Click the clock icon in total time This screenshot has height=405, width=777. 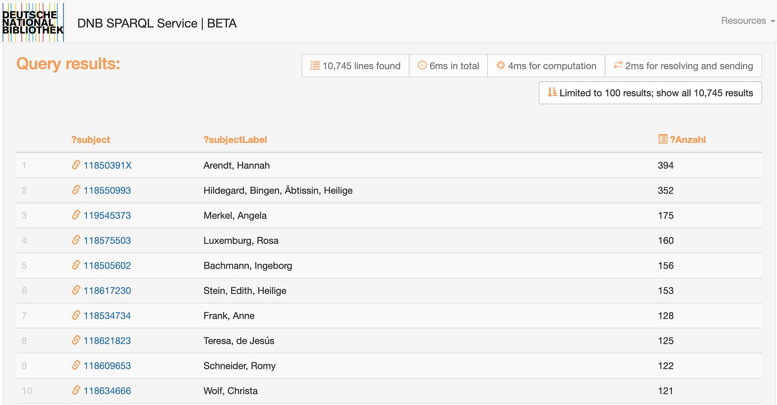422,66
